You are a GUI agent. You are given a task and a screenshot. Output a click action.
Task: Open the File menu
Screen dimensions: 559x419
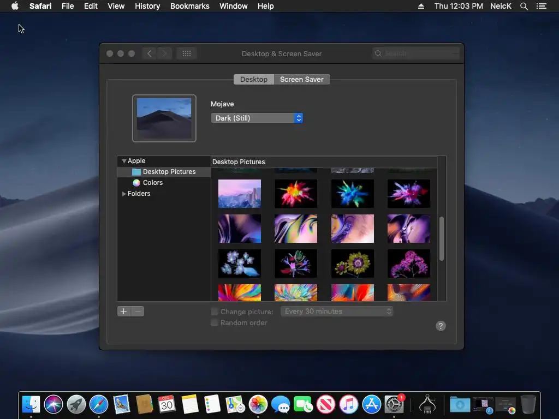[x=67, y=6]
